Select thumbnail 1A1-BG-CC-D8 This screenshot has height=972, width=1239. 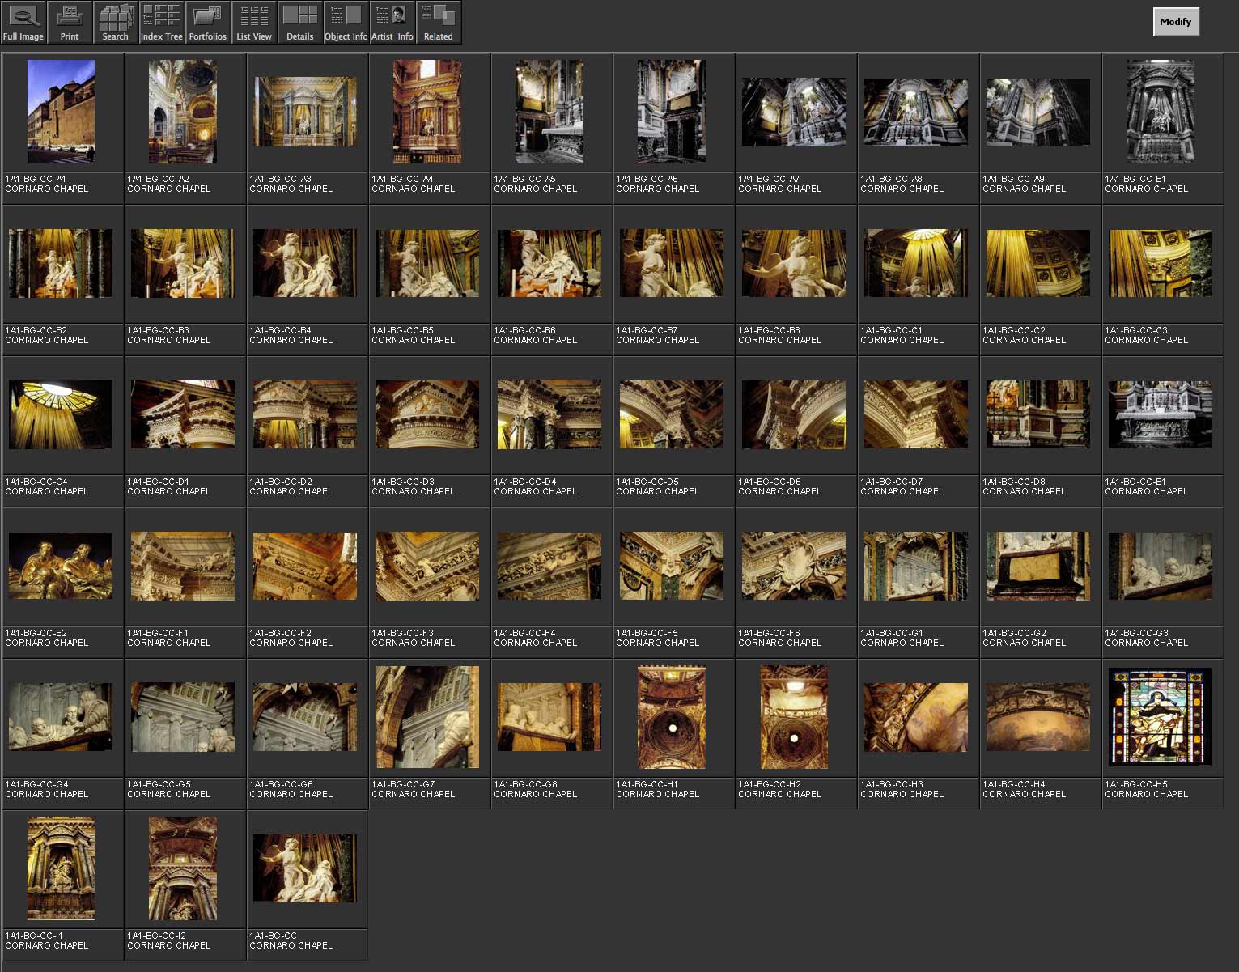[x=1038, y=414]
